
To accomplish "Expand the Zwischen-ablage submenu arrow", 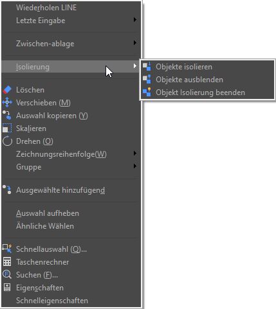I will coord(135,43).
